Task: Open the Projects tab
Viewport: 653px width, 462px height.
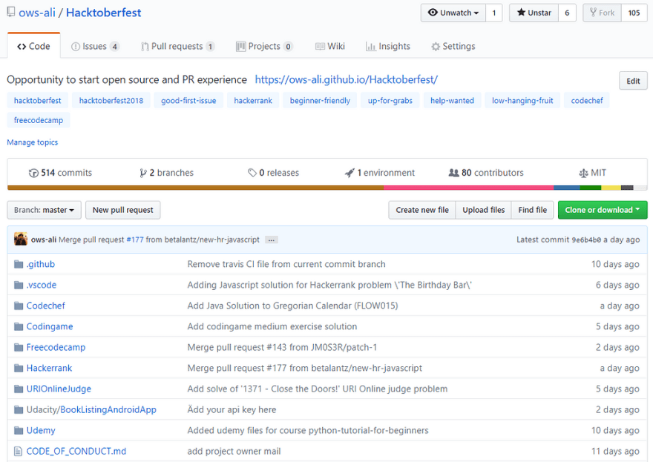Action: coord(264,46)
